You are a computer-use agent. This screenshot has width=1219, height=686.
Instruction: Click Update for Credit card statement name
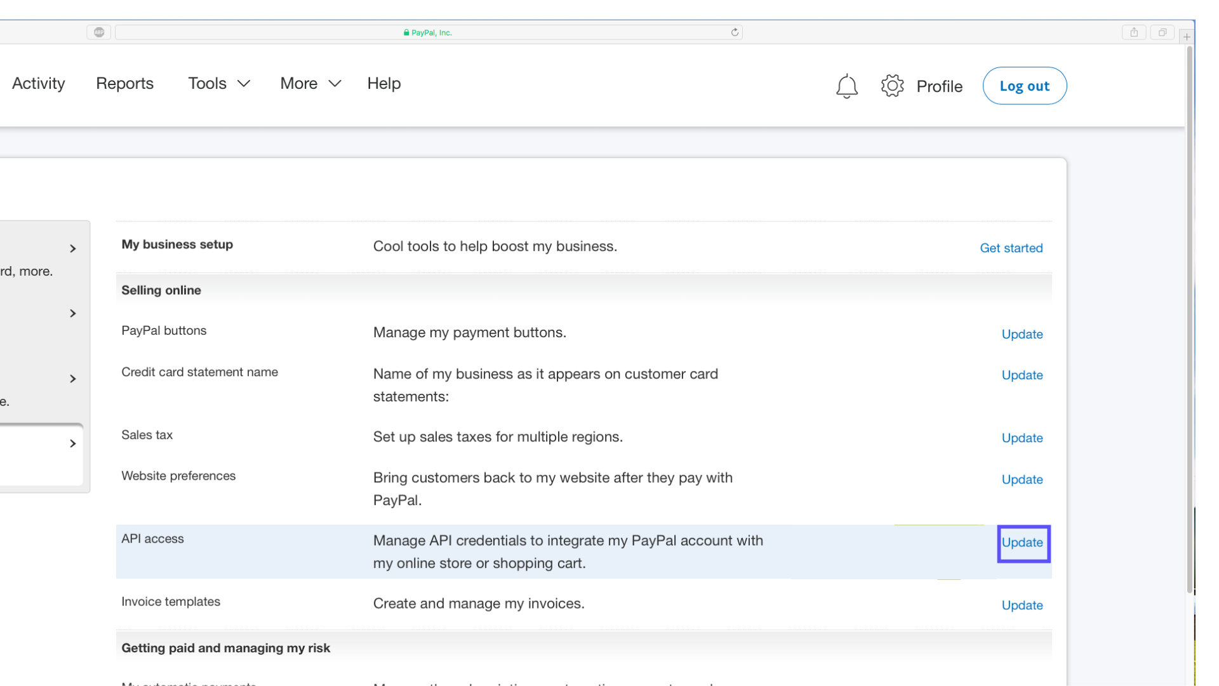click(x=1022, y=375)
